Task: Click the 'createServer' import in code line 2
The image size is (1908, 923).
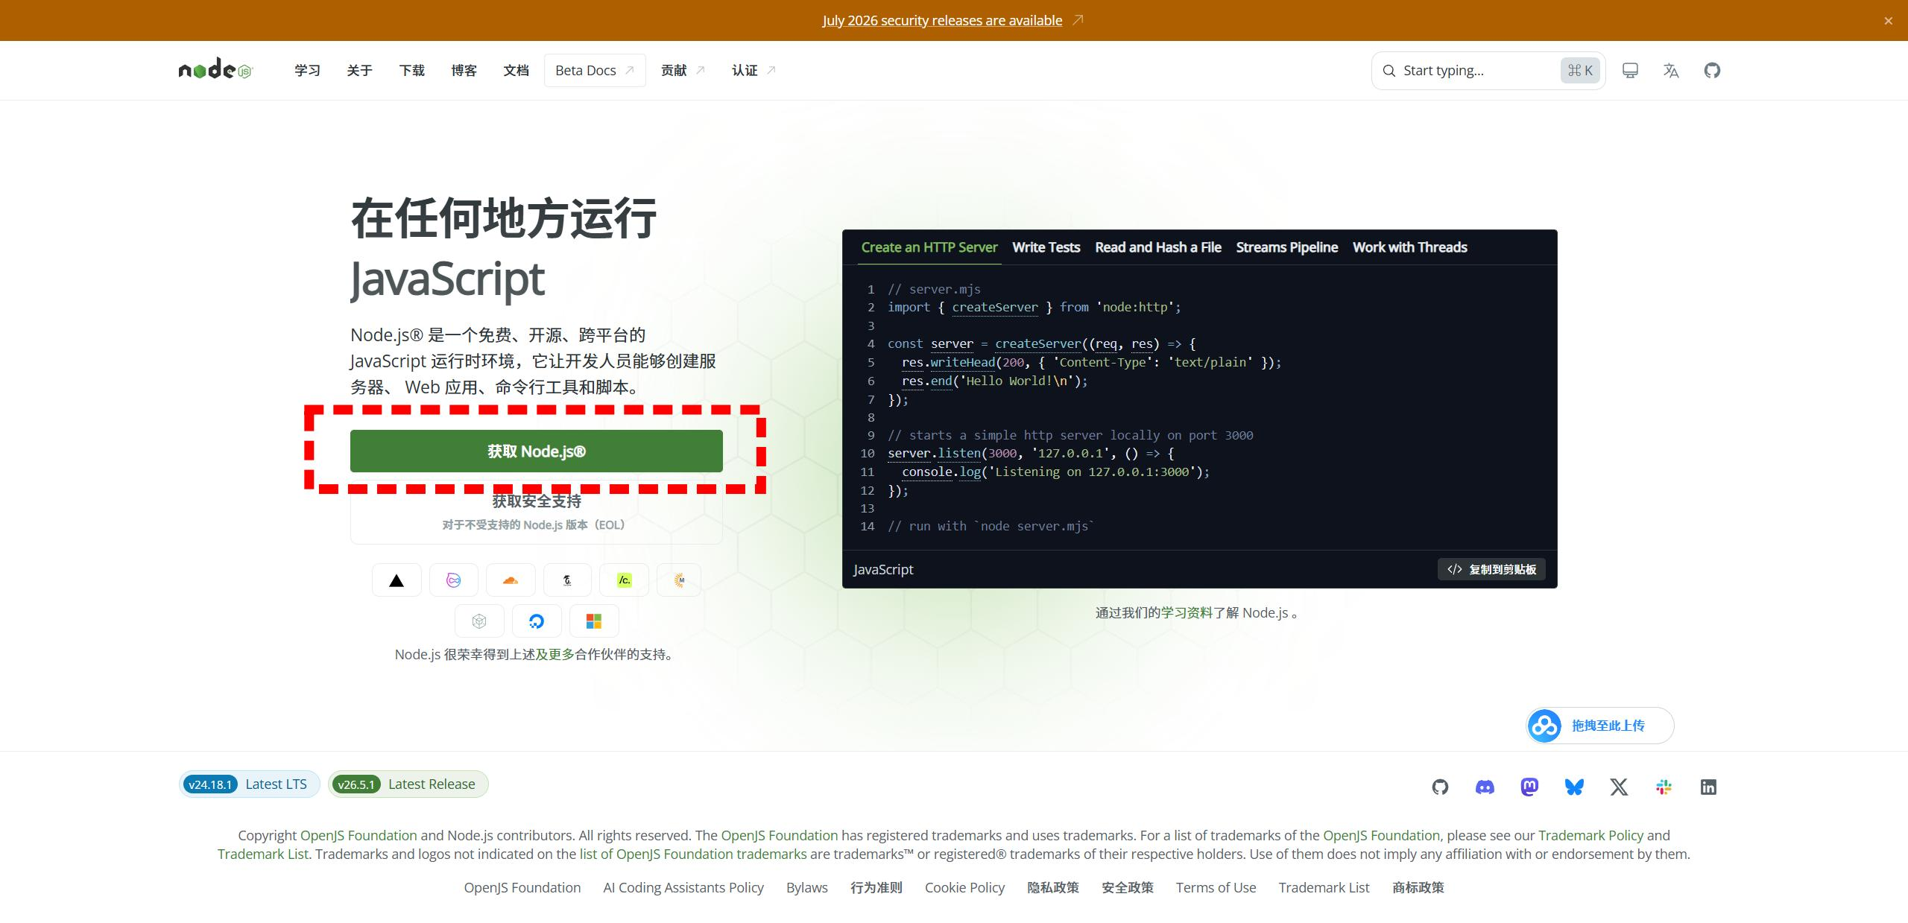Action: click(995, 307)
